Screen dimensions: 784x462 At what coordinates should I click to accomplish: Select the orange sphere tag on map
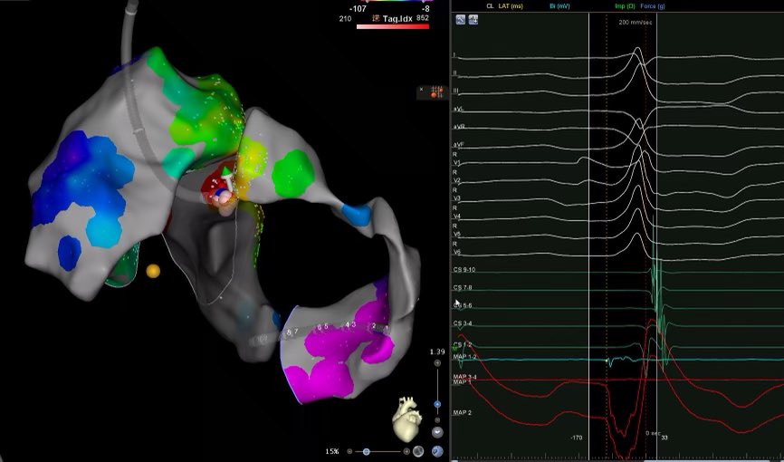pos(153,271)
